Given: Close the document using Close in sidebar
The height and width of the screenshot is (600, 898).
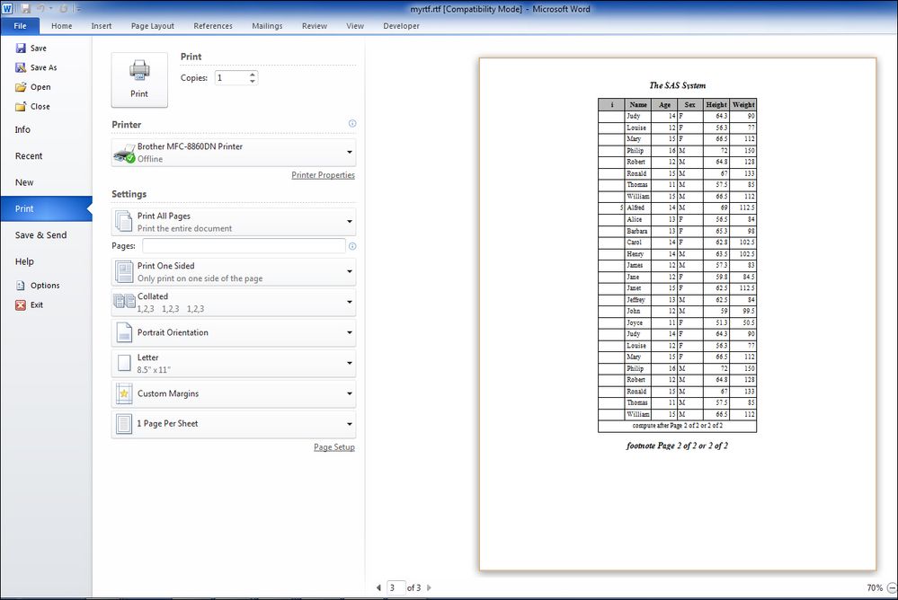Looking at the screenshot, I should coord(32,107).
